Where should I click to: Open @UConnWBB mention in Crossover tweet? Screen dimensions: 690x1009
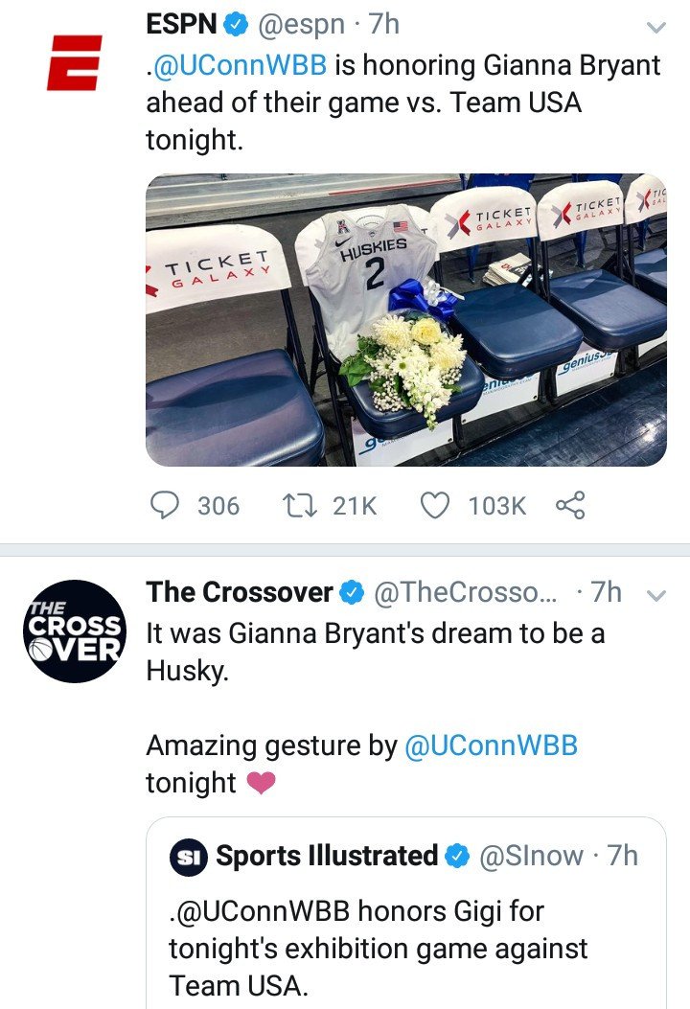[x=491, y=745]
